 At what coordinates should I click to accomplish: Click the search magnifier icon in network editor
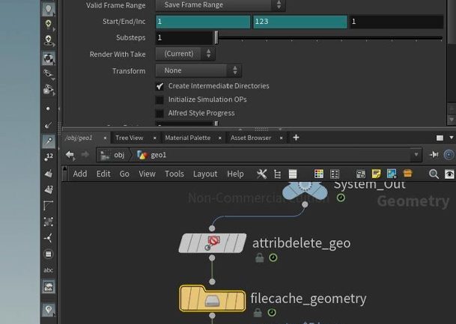click(434, 174)
